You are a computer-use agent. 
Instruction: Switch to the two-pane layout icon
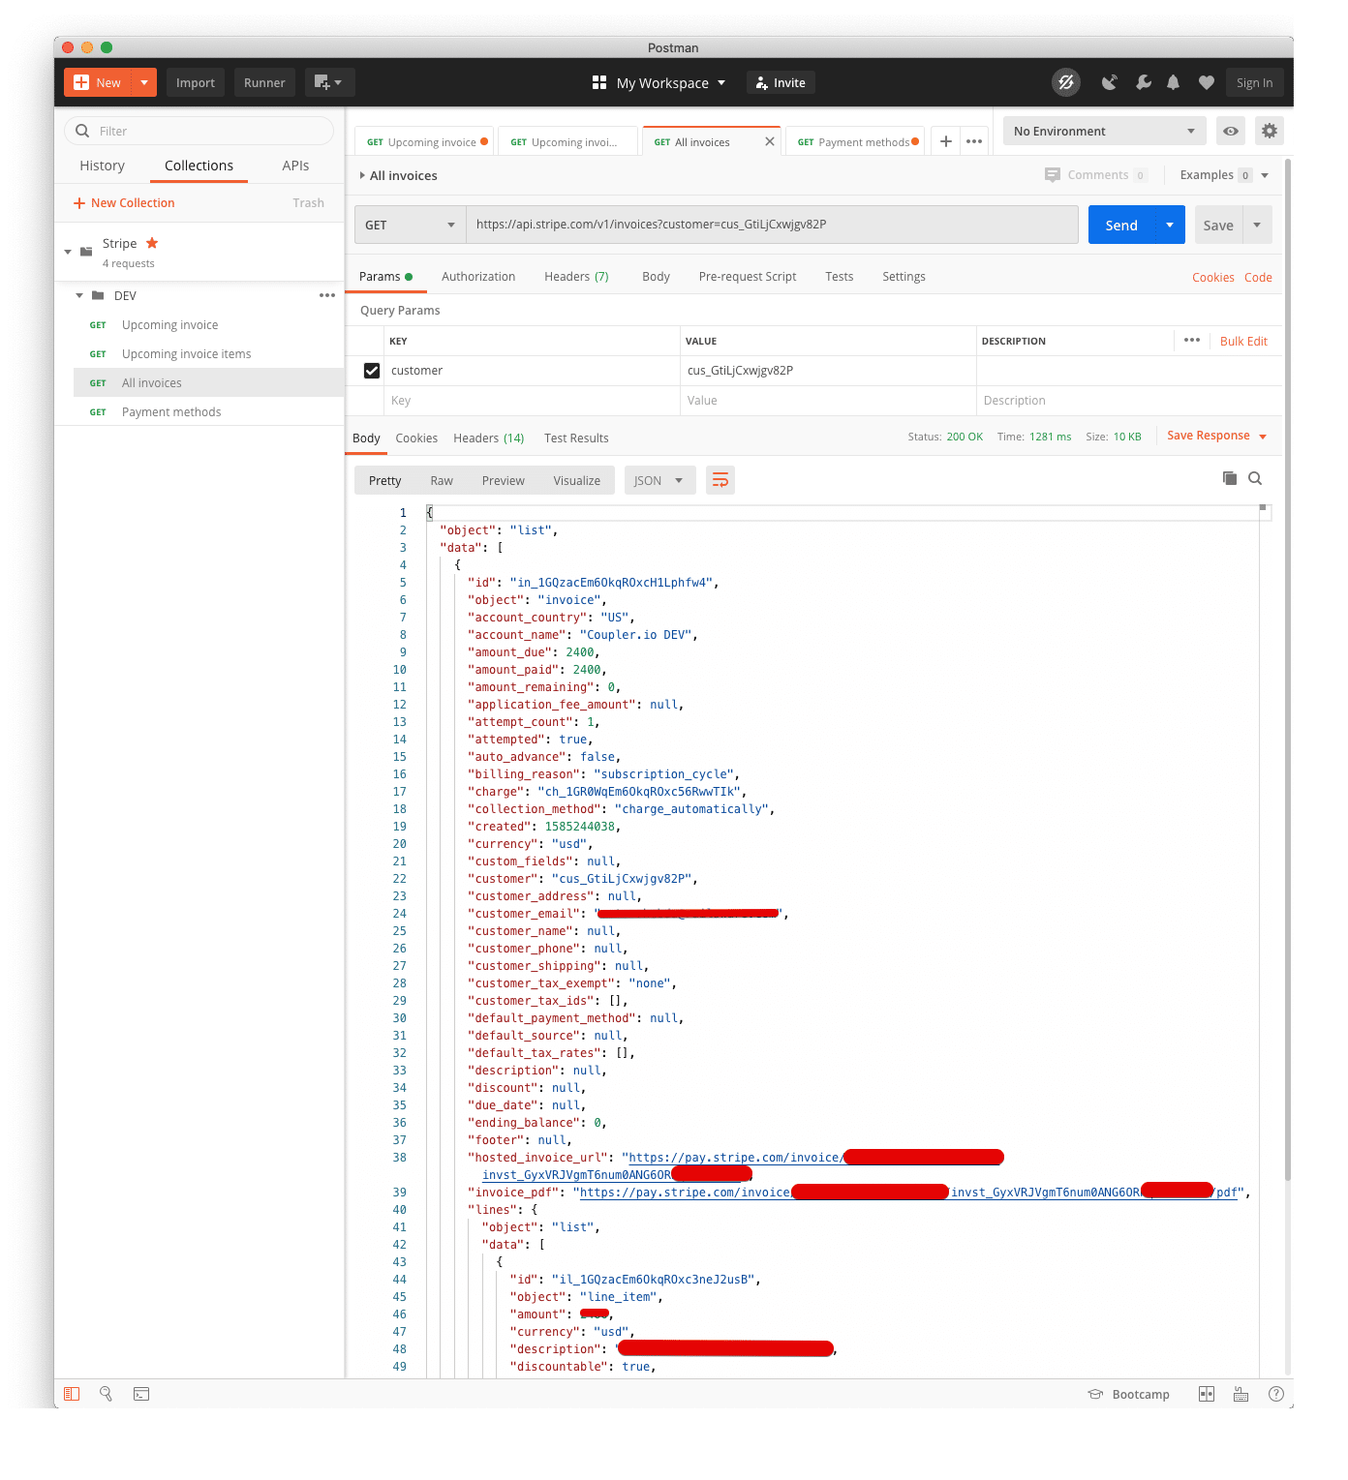(x=1207, y=1394)
